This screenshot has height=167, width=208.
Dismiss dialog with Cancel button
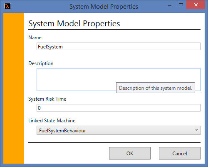pos(180,153)
